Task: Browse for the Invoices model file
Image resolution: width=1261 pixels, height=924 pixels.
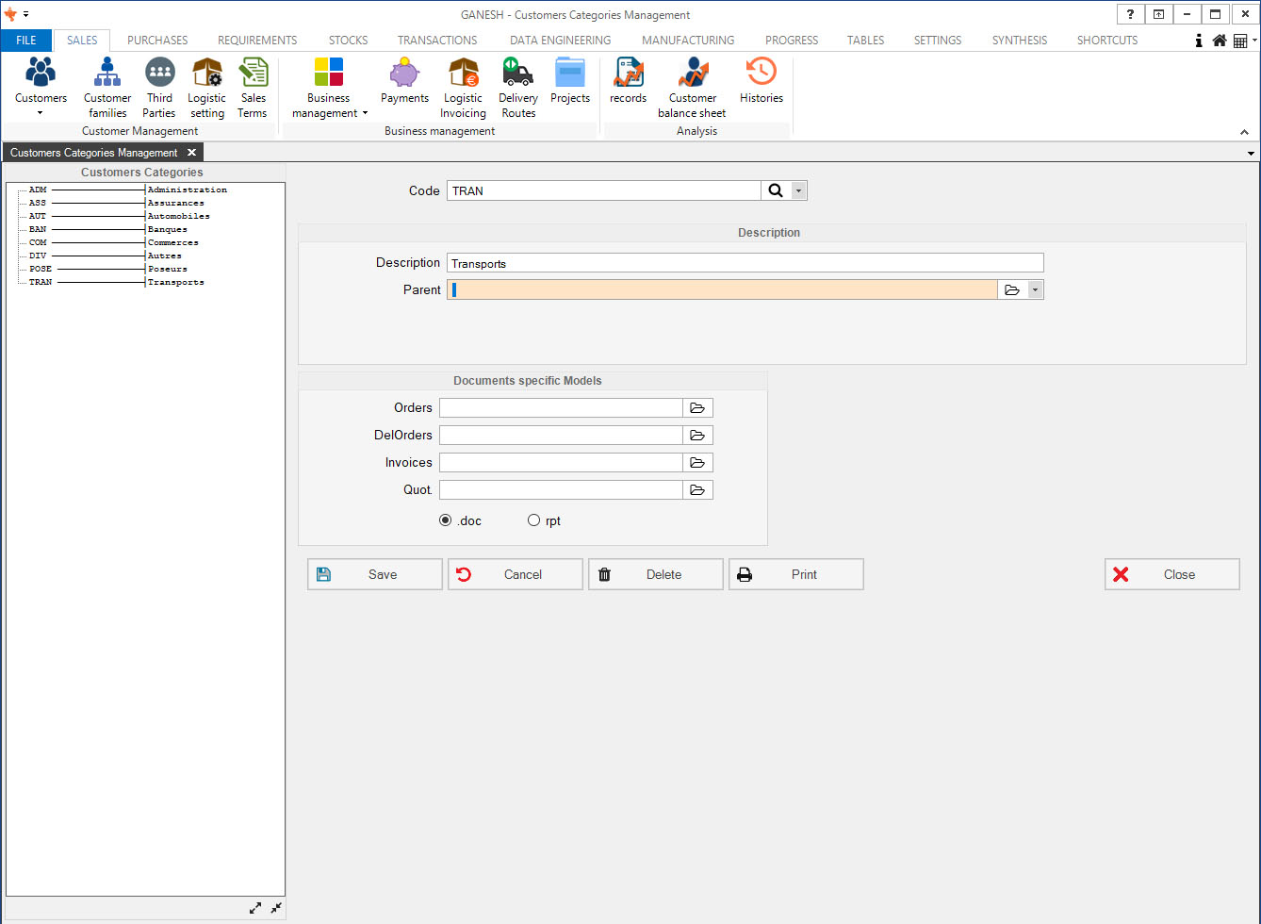Action: click(697, 463)
